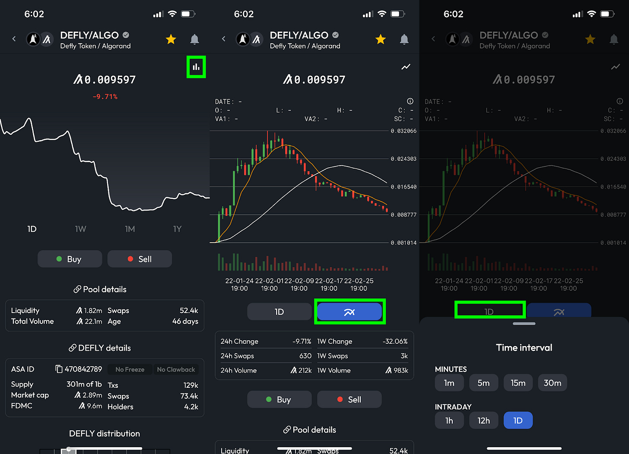
Task: Tap DEFLY/ALGO pair logo in left screen
Action: [40, 39]
